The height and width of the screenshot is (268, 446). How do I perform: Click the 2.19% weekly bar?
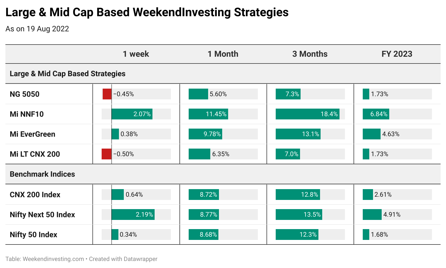tap(133, 215)
